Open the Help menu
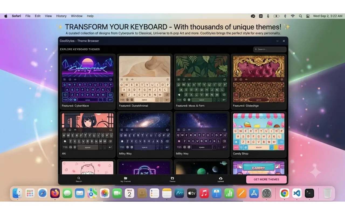 coord(90,16)
